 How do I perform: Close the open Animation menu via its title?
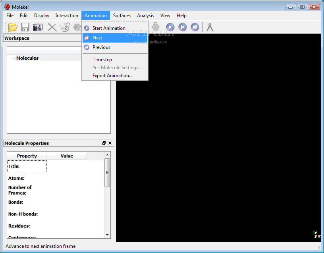click(96, 16)
